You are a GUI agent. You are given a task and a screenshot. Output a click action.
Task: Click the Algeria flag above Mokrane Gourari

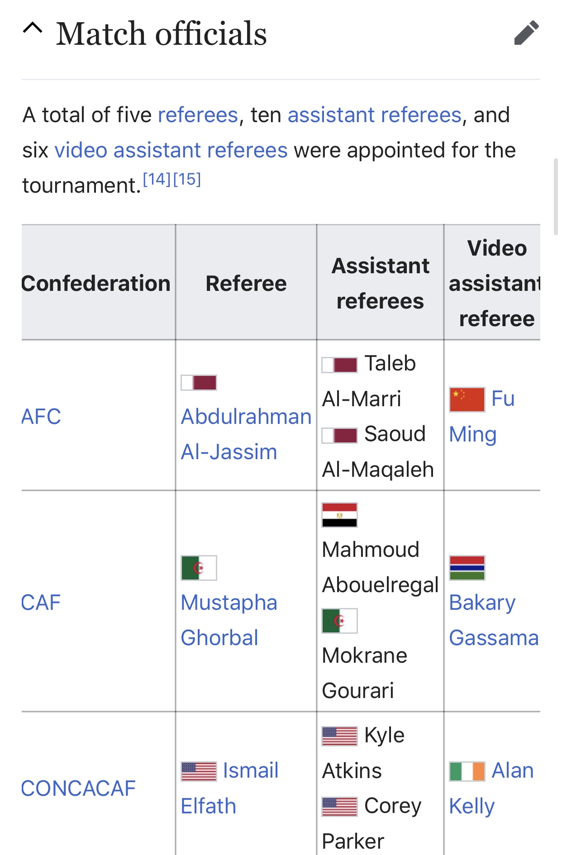coord(339,621)
